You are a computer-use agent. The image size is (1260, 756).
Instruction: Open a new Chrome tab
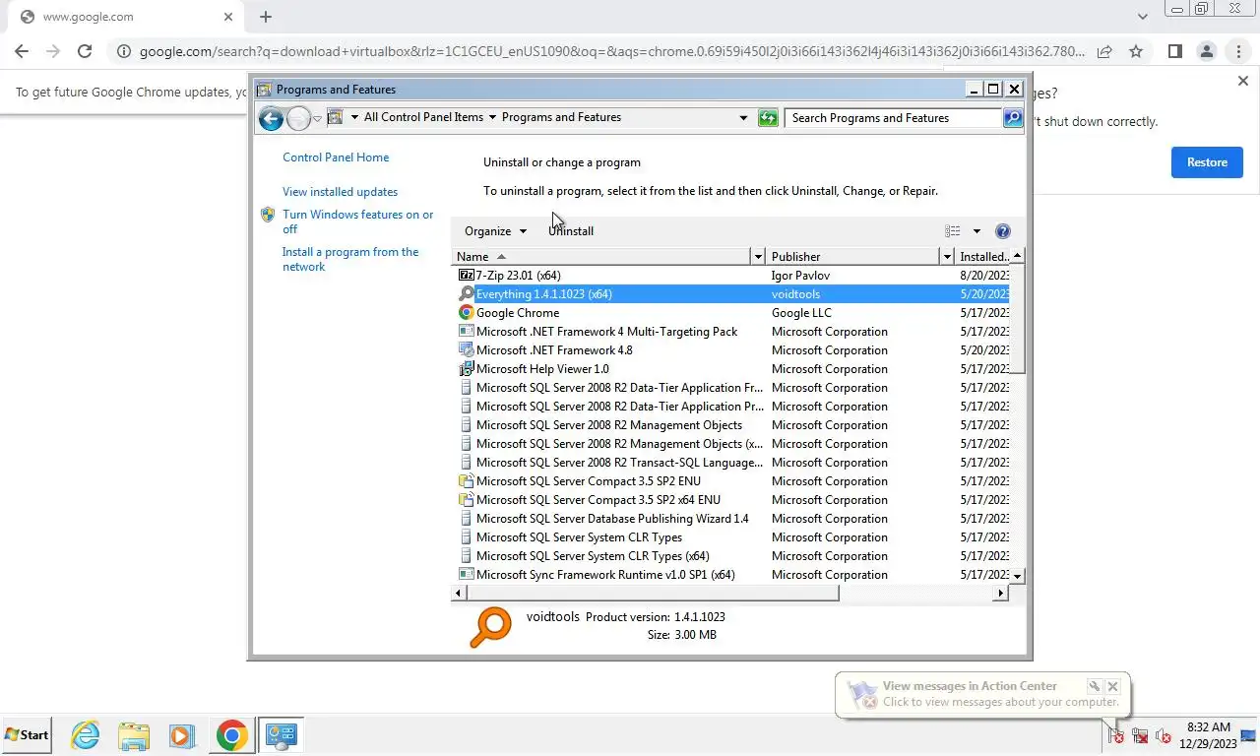(x=266, y=17)
